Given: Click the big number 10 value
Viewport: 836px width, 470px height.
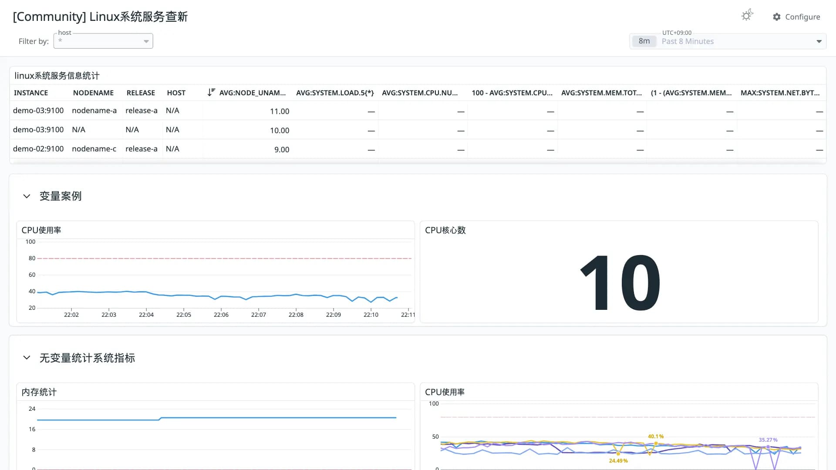Looking at the screenshot, I should point(620,283).
